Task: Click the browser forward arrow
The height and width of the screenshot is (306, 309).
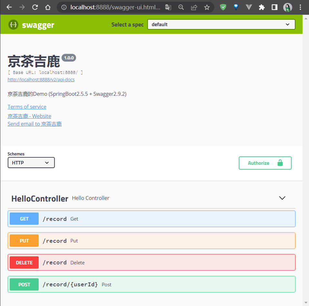Action: click(x=22, y=7)
